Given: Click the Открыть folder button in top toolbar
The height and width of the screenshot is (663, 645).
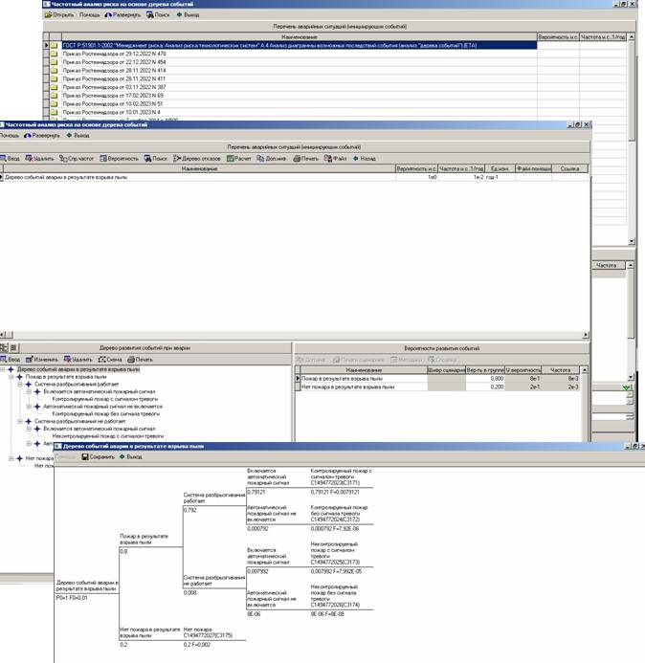Looking at the screenshot, I should point(60,15).
